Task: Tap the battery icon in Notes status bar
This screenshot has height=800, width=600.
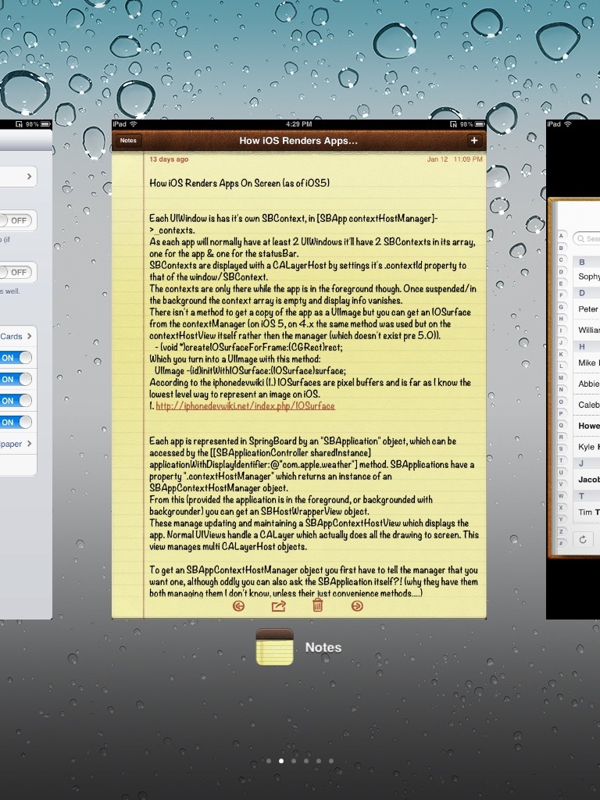Action: (480, 124)
